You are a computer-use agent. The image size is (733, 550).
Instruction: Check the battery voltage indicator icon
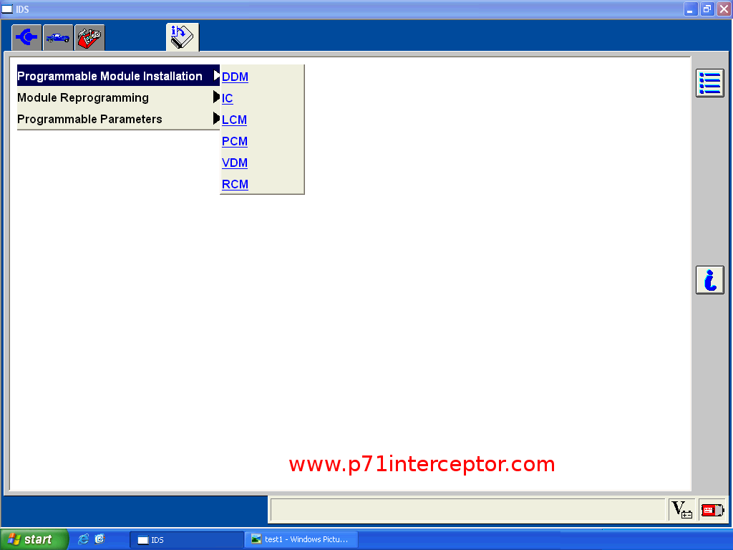681,510
